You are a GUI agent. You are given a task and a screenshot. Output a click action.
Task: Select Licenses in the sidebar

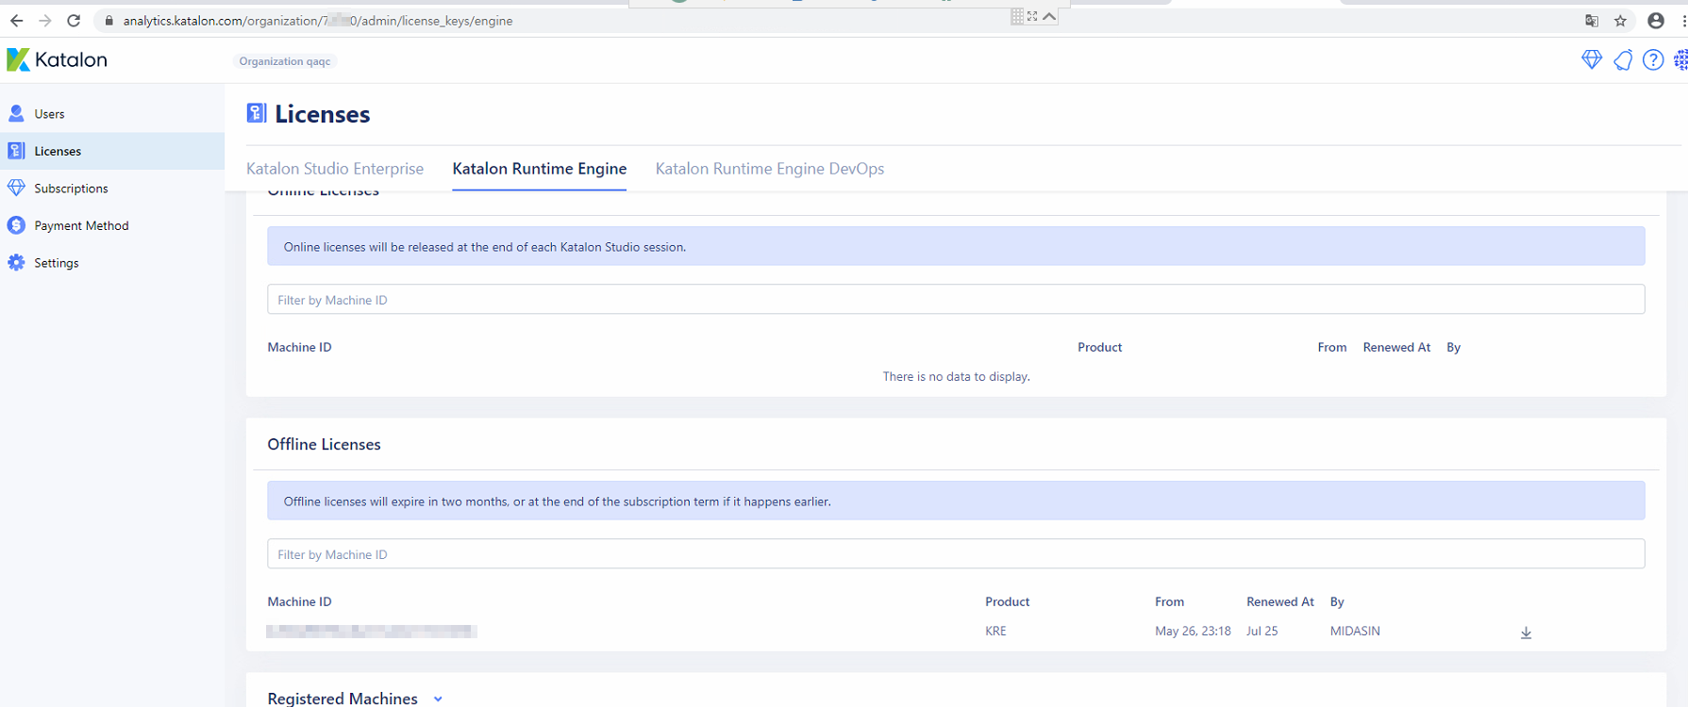coord(112,151)
